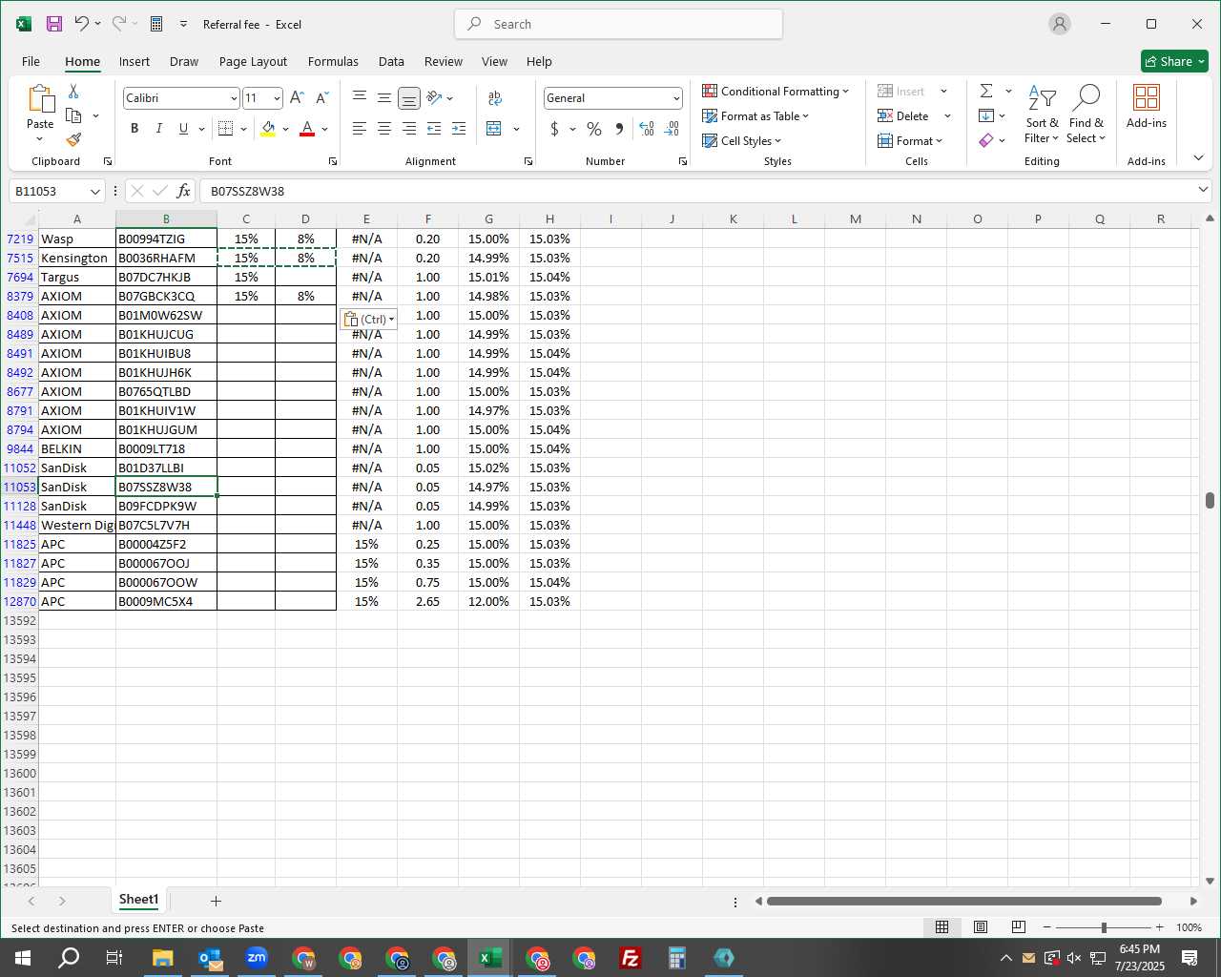Decrease font size with the smaller A icon
The width and height of the screenshot is (1221, 977).
(x=321, y=98)
